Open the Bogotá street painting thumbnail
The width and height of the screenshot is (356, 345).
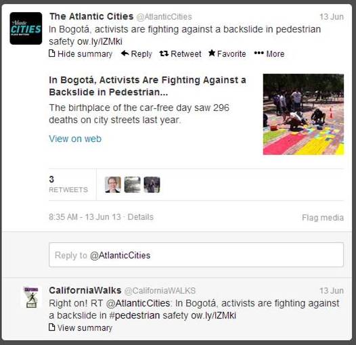[303, 114]
